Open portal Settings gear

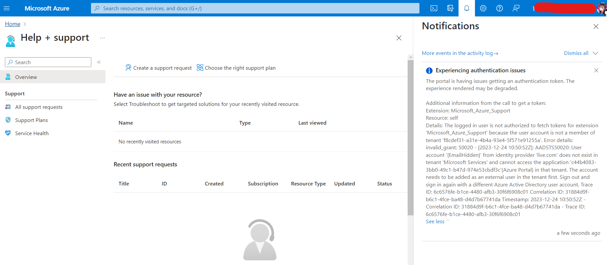click(483, 8)
